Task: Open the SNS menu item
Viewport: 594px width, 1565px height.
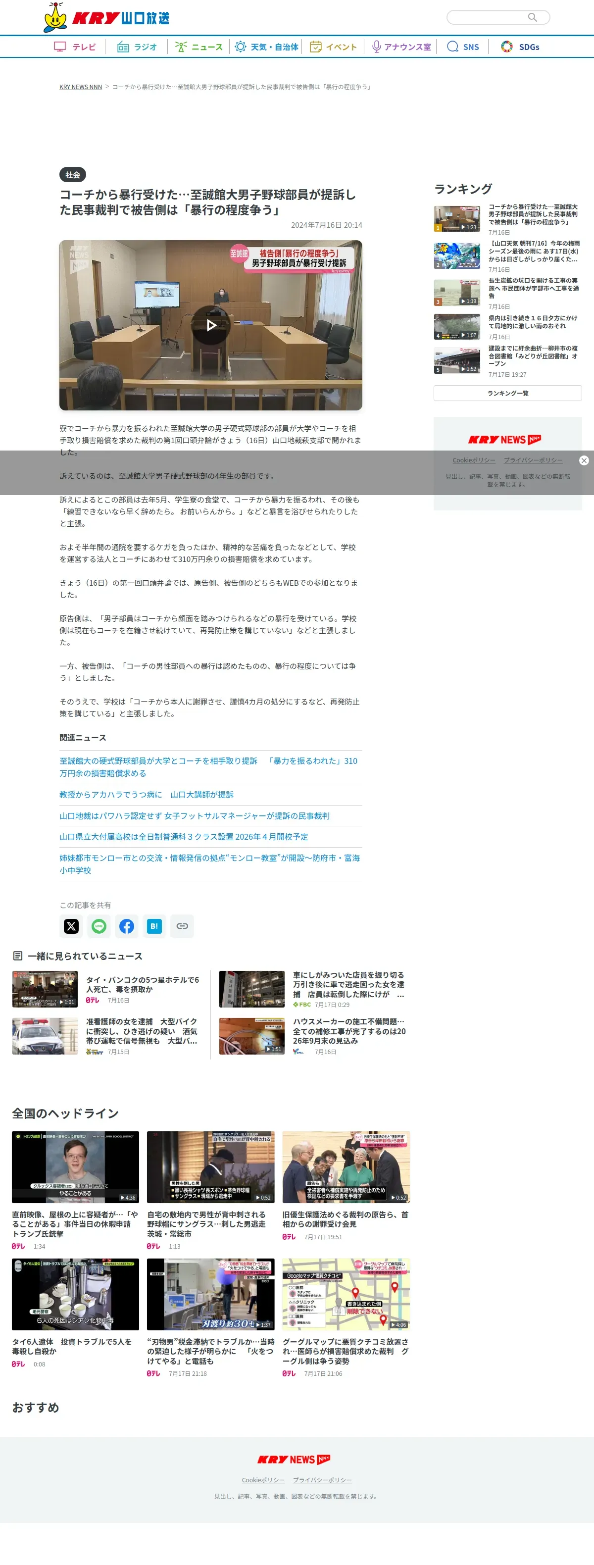Action: [463, 47]
